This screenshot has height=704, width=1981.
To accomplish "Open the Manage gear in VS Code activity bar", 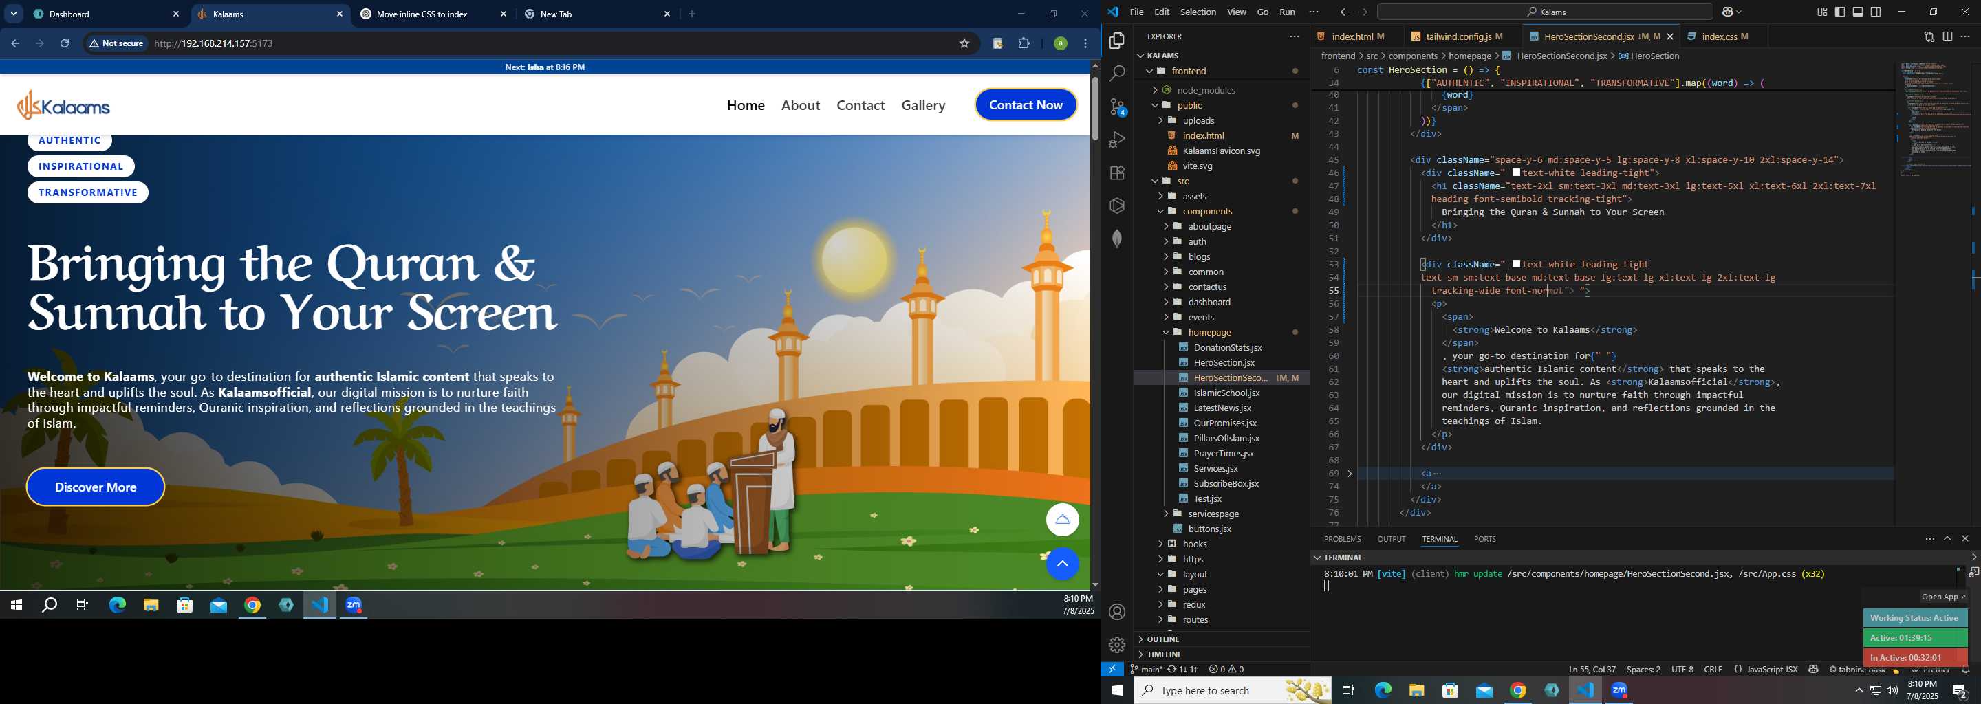I will tap(1116, 645).
